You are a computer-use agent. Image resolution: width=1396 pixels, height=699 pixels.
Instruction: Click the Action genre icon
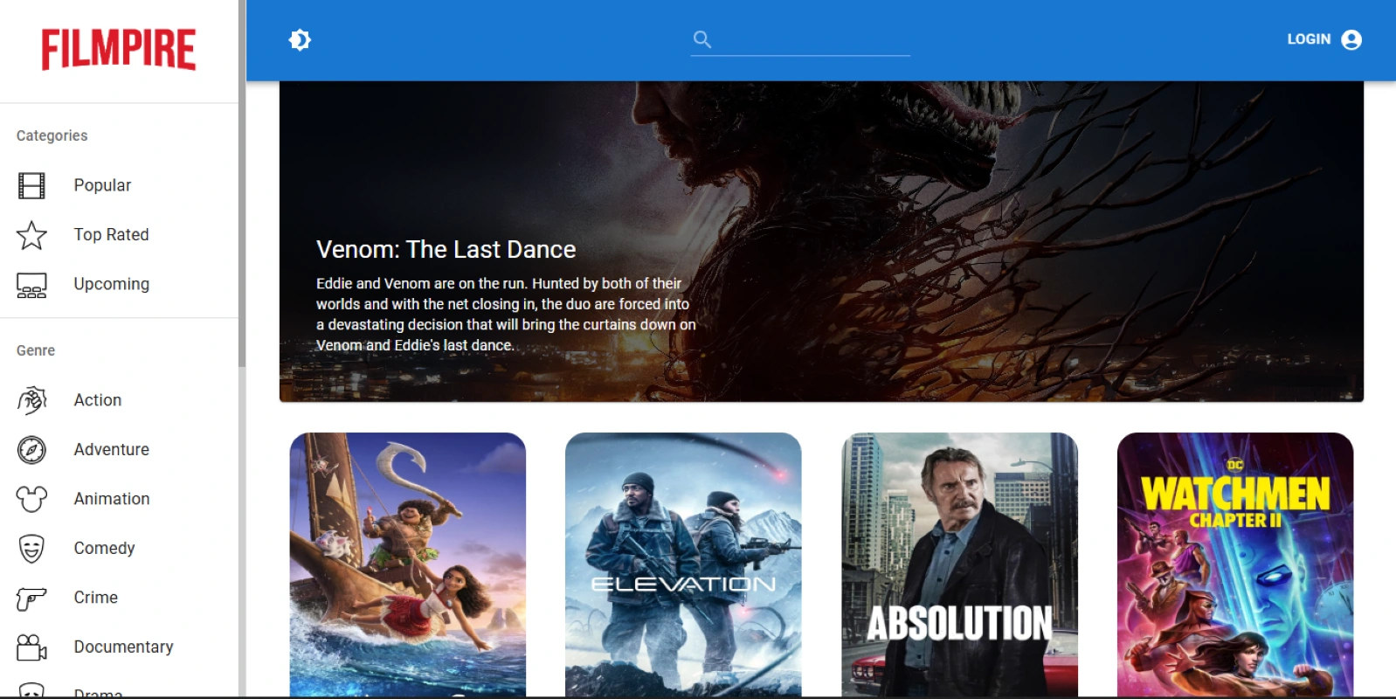[x=31, y=400]
